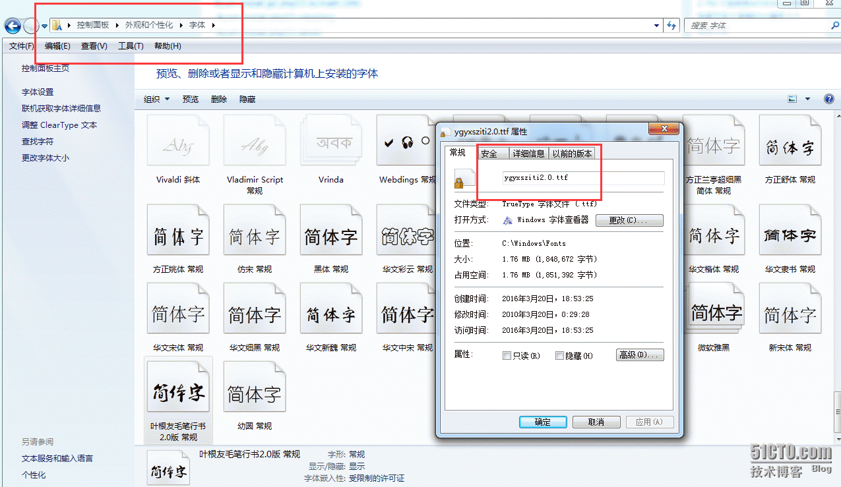
Task: Select the 仿宋 常规 font icon
Action: tap(255, 231)
